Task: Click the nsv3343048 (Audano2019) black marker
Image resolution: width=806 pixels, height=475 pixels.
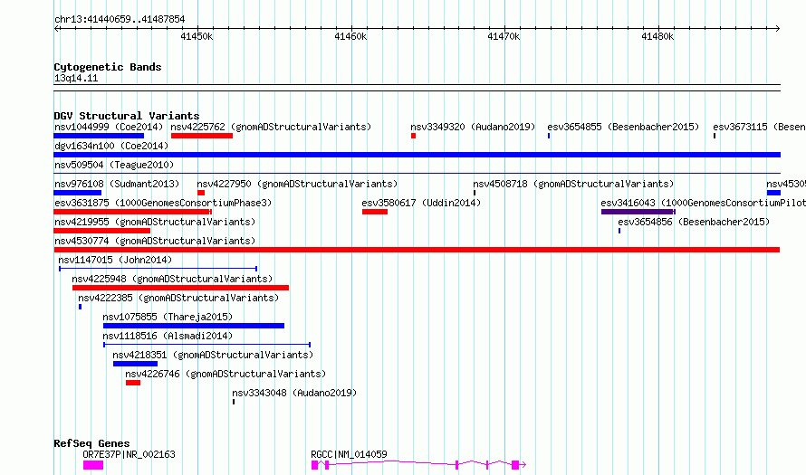Action: coord(234,402)
